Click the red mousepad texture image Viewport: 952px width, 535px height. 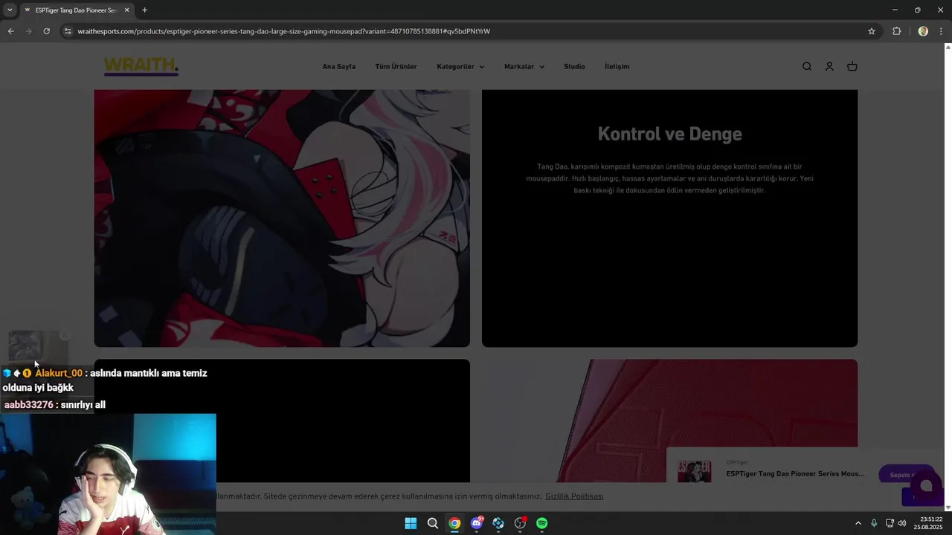[669, 421]
